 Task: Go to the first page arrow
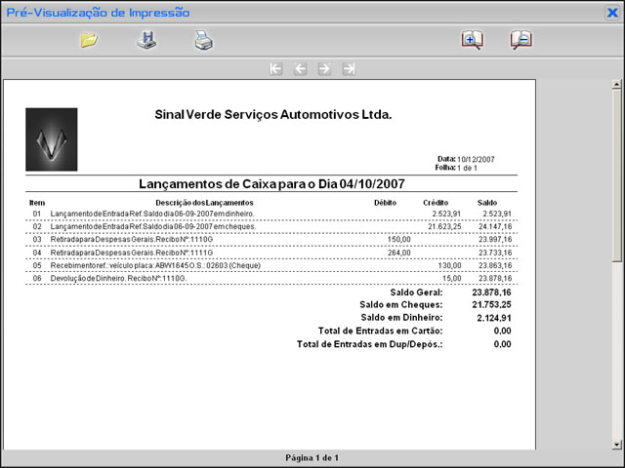[275, 69]
